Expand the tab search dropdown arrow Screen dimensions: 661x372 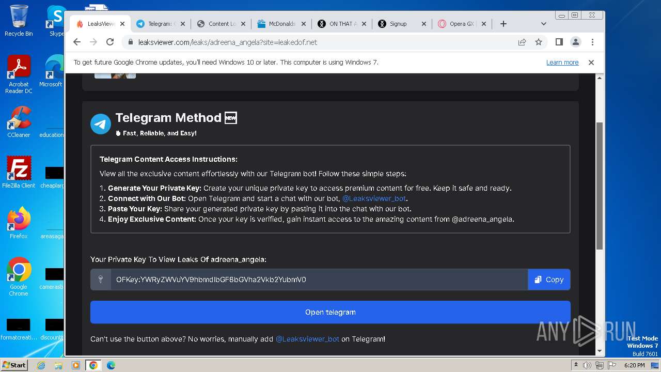pyautogui.click(x=543, y=24)
